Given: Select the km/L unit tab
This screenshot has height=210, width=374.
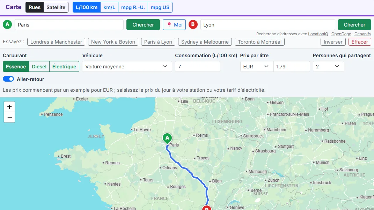Looking at the screenshot, I should pyautogui.click(x=109, y=7).
